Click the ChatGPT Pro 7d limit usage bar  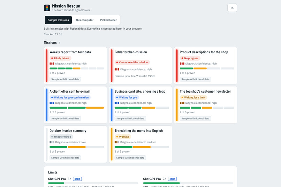point(188,183)
